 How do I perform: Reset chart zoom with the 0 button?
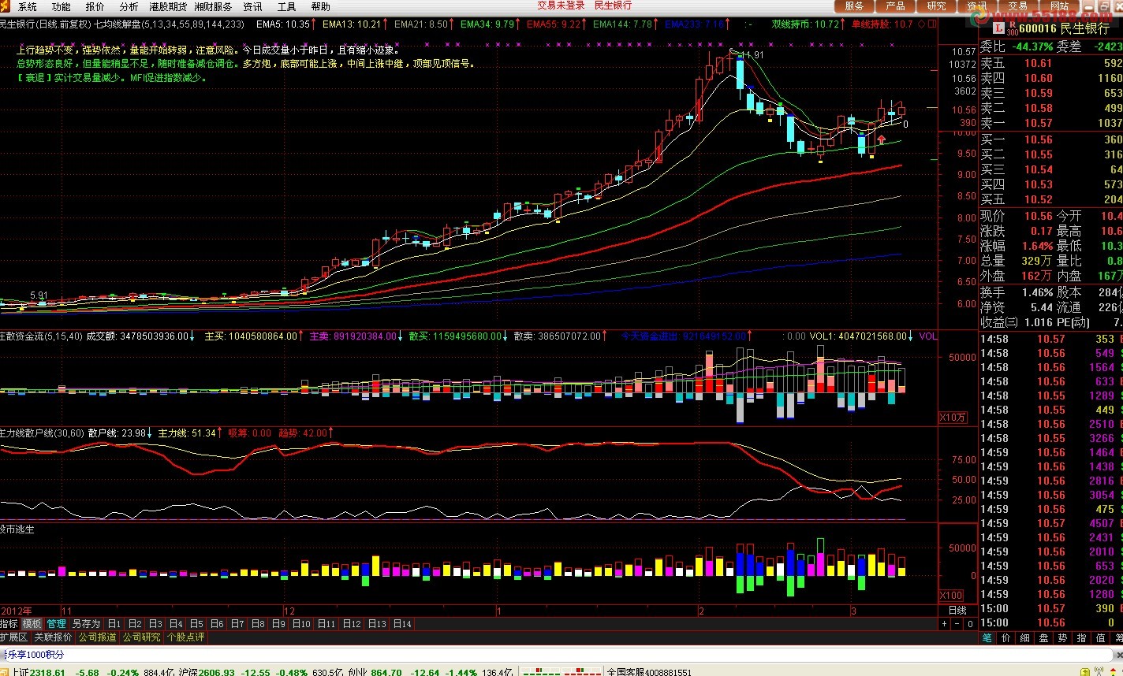970,624
